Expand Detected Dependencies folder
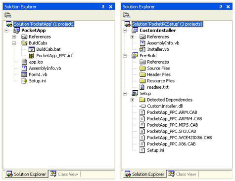Viewport: 235px width, 181px height. [x=132, y=100]
